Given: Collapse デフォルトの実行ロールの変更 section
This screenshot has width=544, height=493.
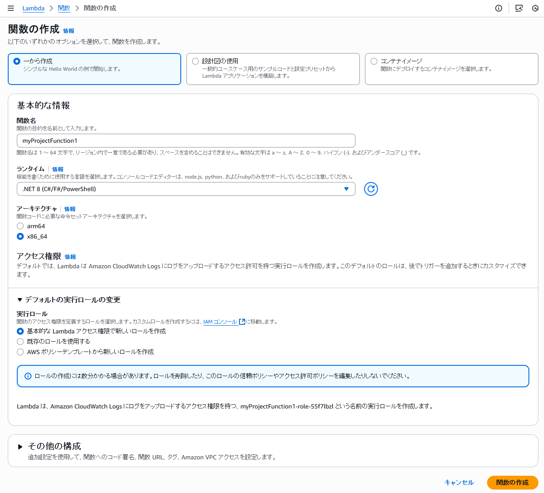Looking at the screenshot, I should click(69, 300).
